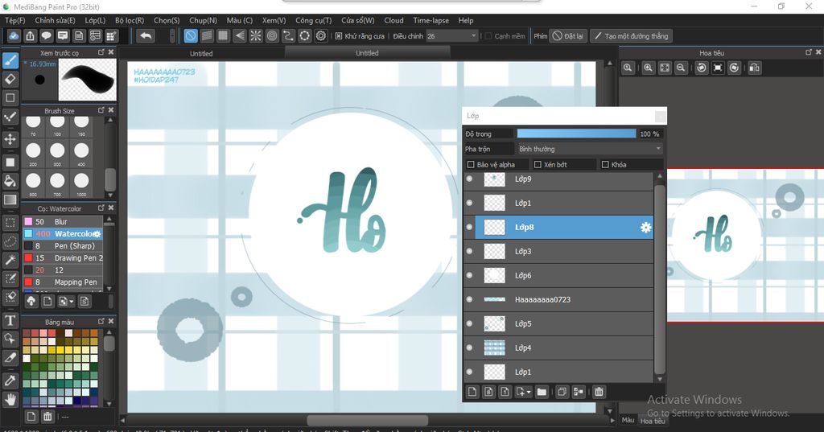Select the Mapping Pen brush
Screen dimensions: 824x432
click(63, 282)
